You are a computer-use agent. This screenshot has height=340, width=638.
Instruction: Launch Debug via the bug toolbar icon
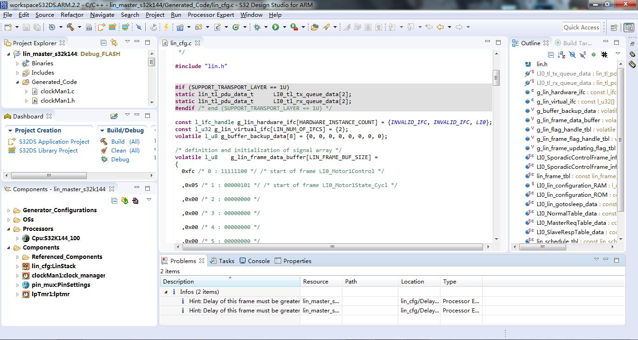(257, 27)
